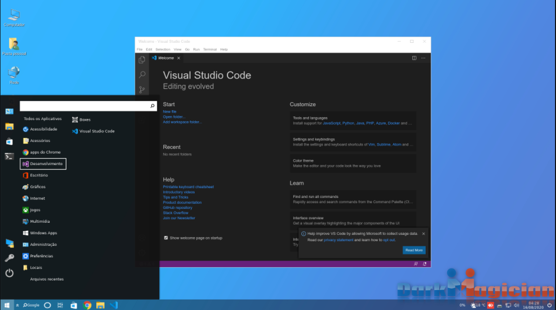556x310 pixels.
Task: Split the VS Code editor right
Action: click(x=414, y=58)
